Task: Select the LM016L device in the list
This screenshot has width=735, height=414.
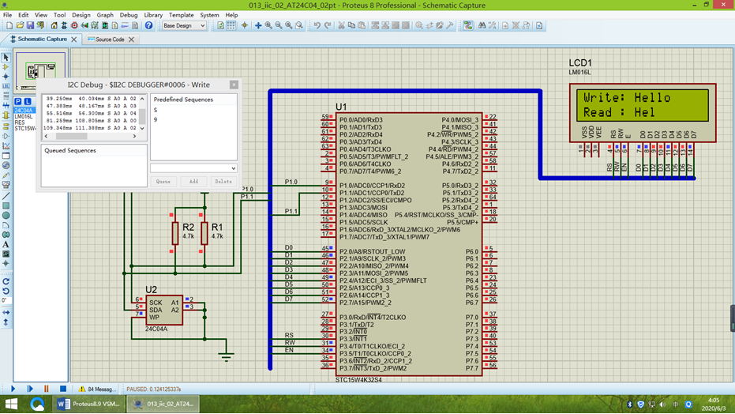Action: [24, 116]
